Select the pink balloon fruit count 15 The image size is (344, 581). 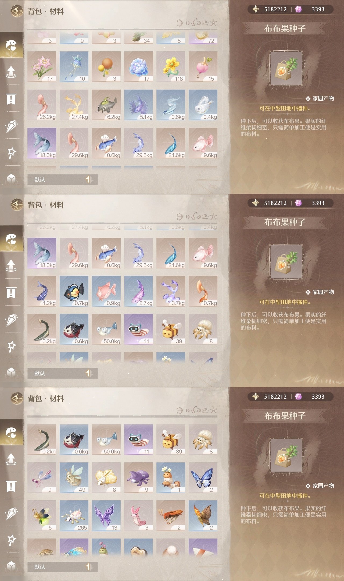coord(203,67)
